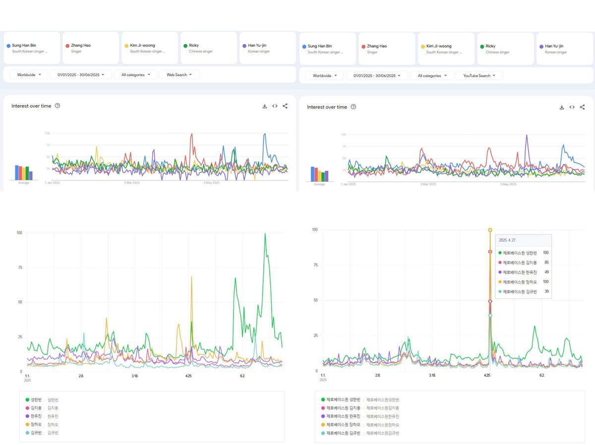Open All categories dropdown in YouTube Search panel
The image size is (595, 445).
[x=431, y=76]
